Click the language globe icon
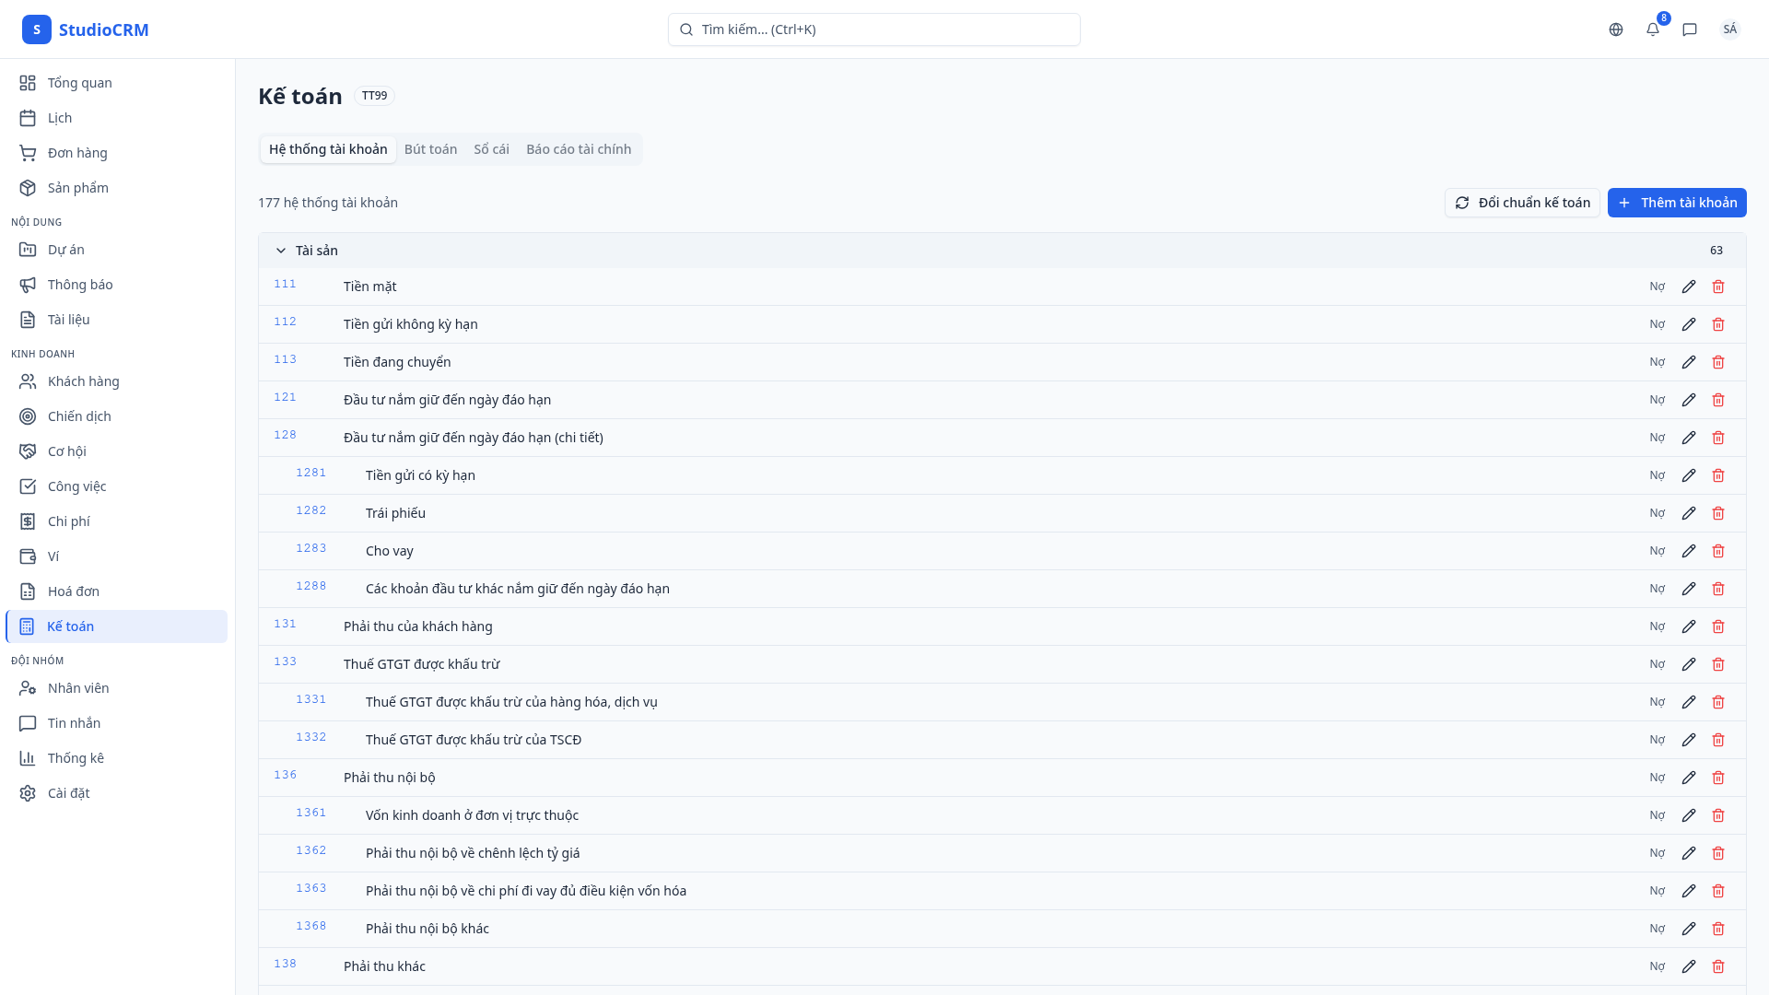 (1616, 29)
